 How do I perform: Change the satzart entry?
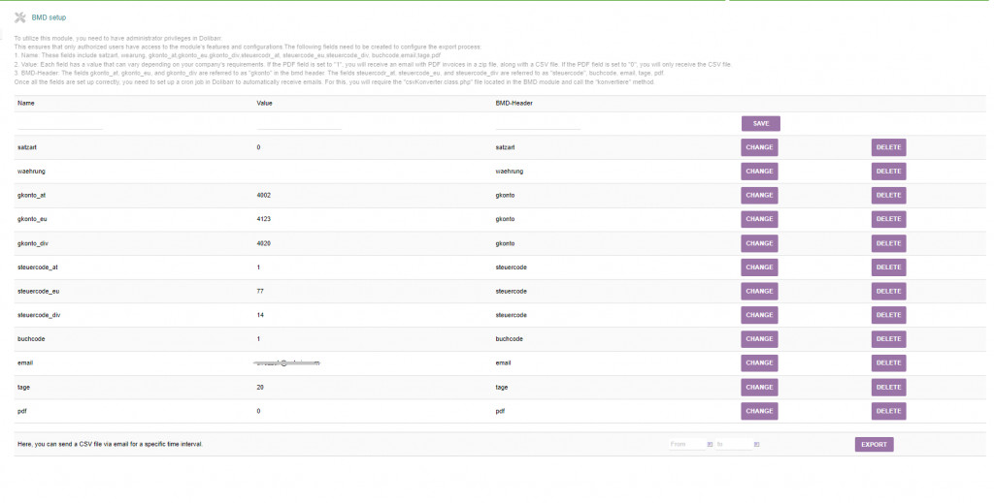click(x=760, y=147)
